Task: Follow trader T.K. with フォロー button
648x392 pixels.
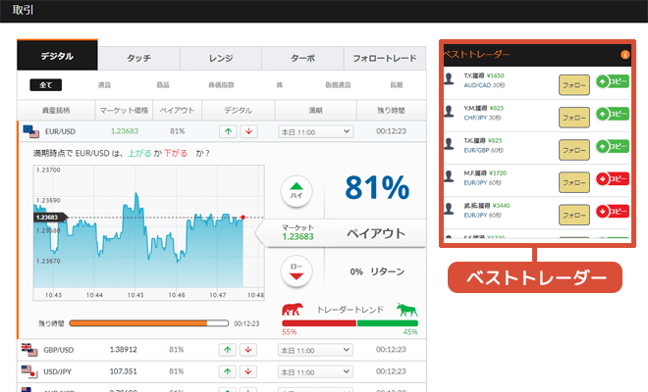Action: tap(574, 150)
